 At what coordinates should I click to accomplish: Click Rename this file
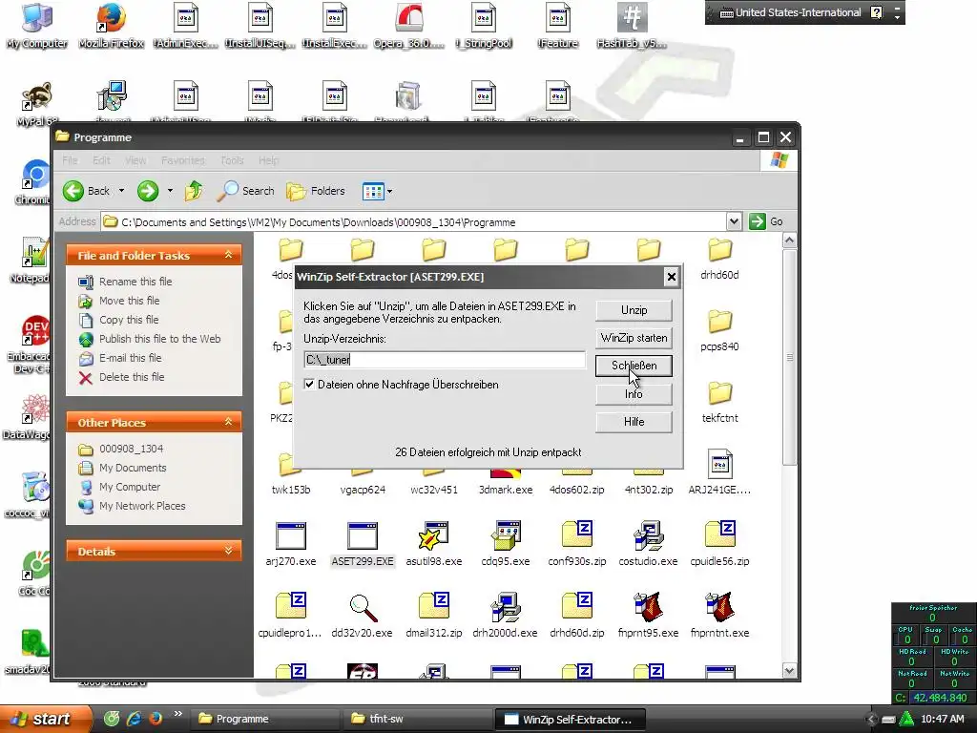coord(135,282)
